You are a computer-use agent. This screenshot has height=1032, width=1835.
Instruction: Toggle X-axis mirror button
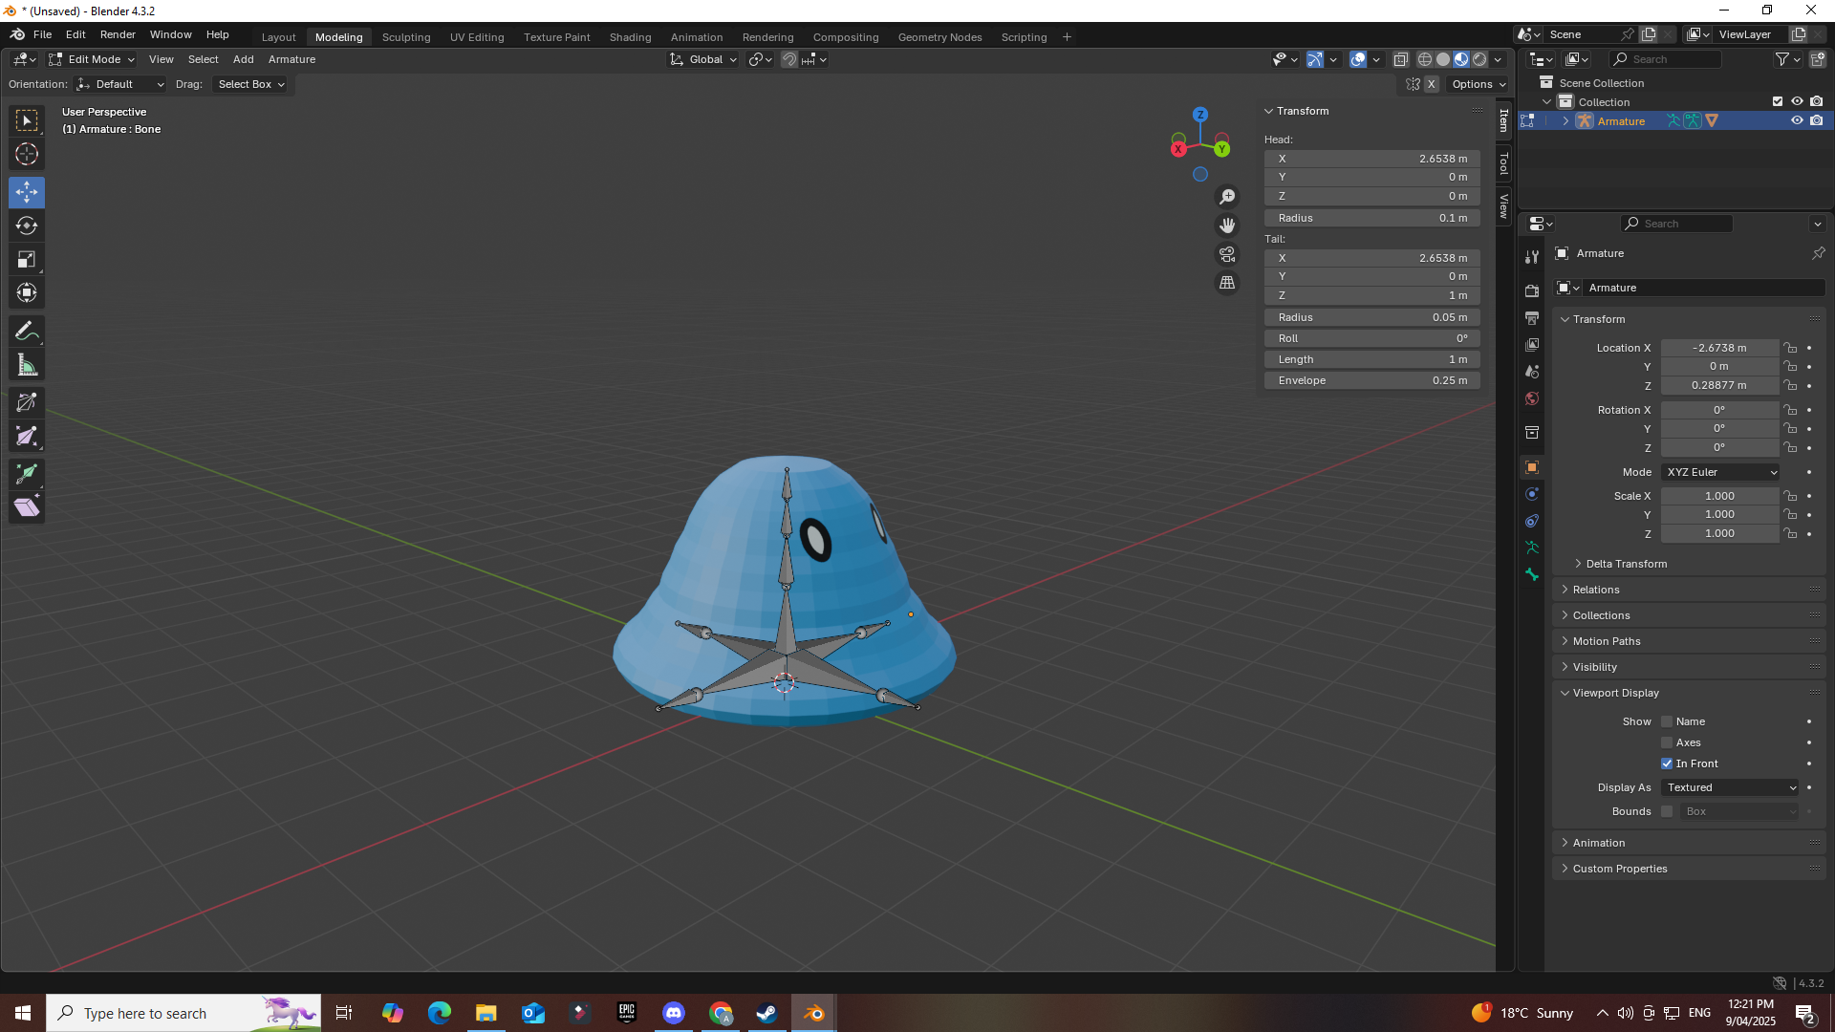[1431, 84]
